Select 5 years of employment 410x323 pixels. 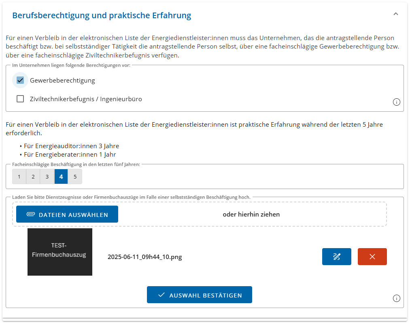[x=75, y=176]
